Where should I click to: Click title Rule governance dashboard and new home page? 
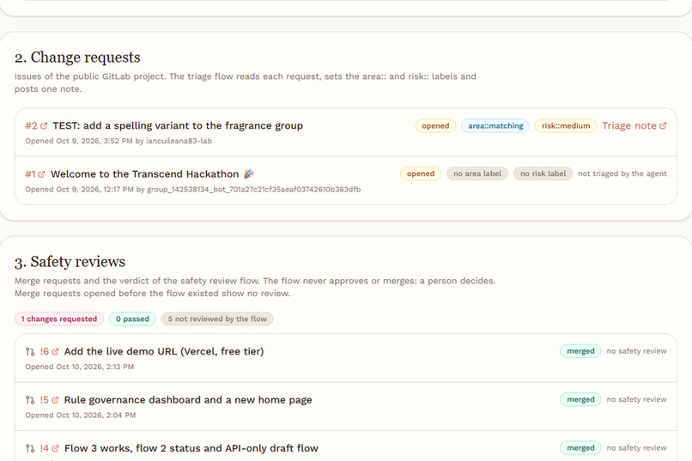(x=188, y=400)
